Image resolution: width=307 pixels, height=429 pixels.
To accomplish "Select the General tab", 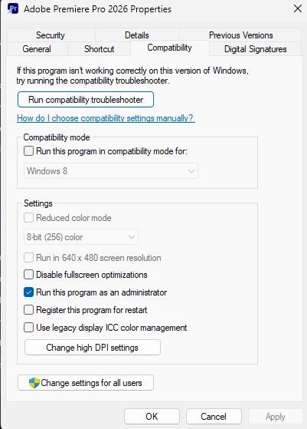I will click(x=37, y=49).
